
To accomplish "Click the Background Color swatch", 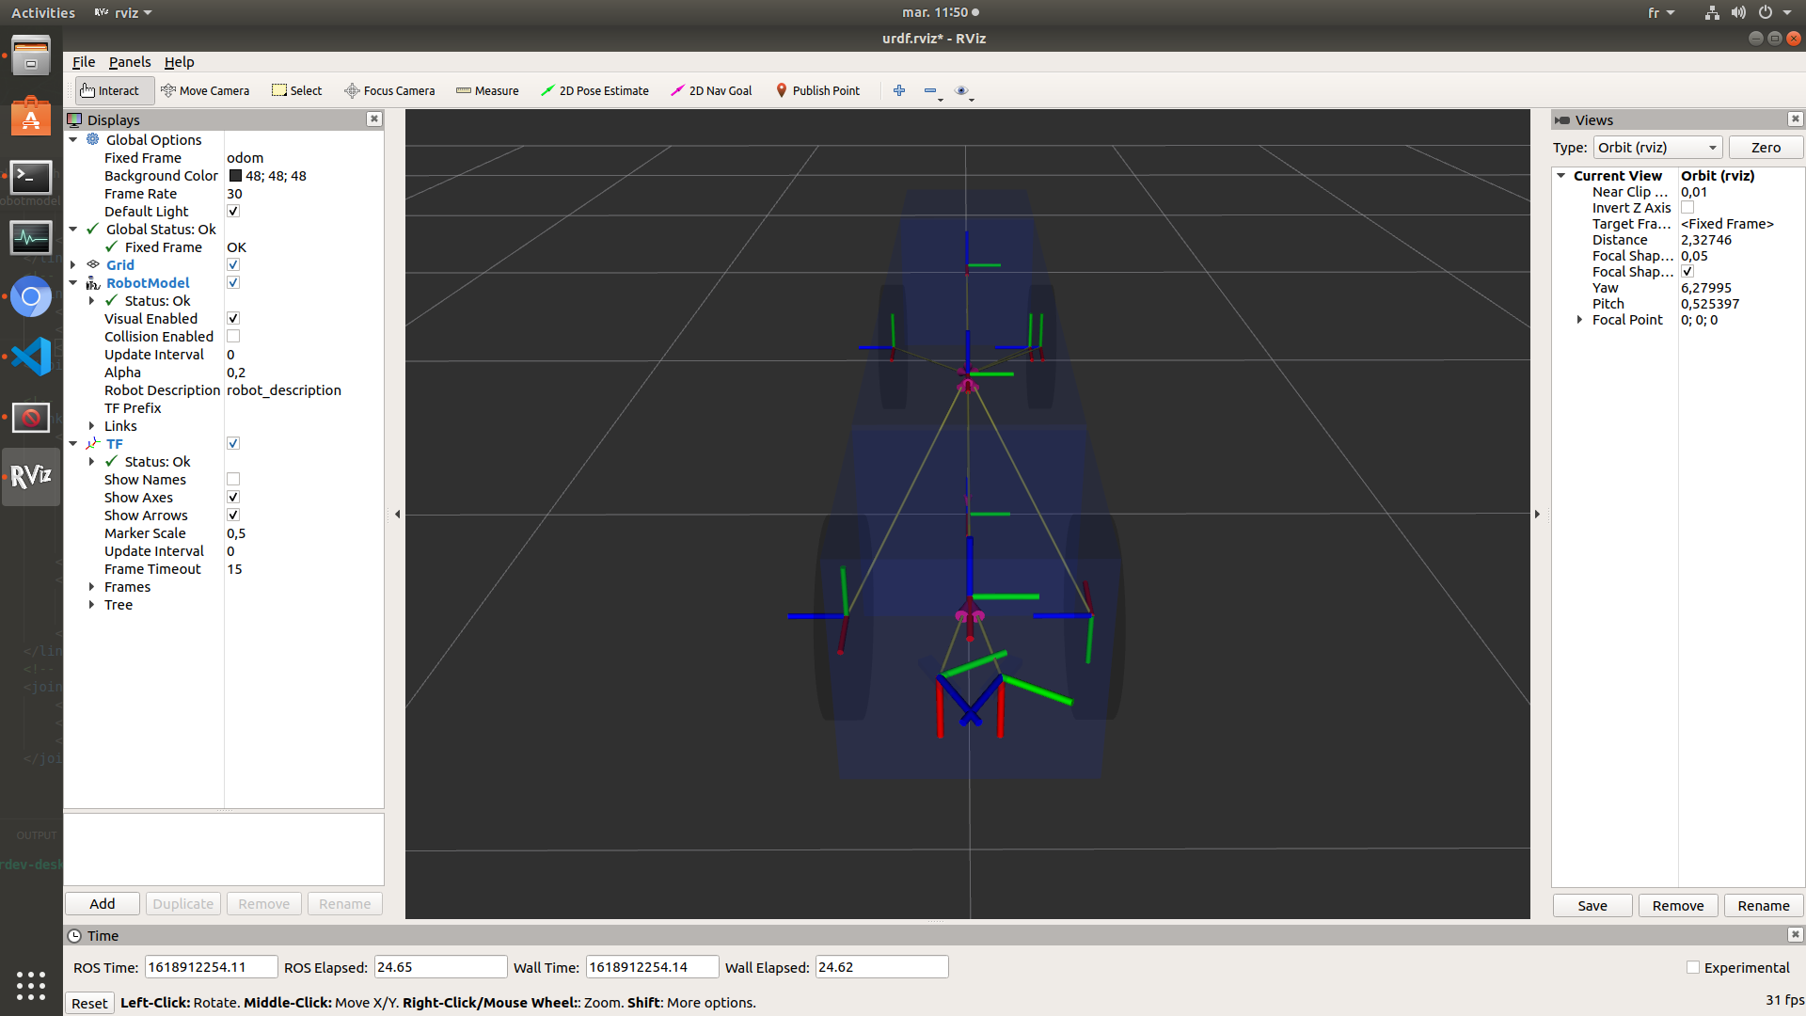I will coord(235,176).
